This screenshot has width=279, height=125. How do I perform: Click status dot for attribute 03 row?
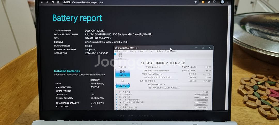(x=117, y=100)
